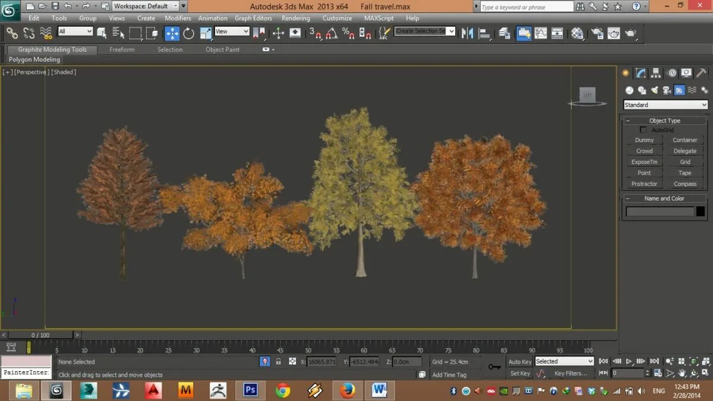713x401 pixels.
Task: Open the Modify panel tab
Action: pyautogui.click(x=641, y=73)
